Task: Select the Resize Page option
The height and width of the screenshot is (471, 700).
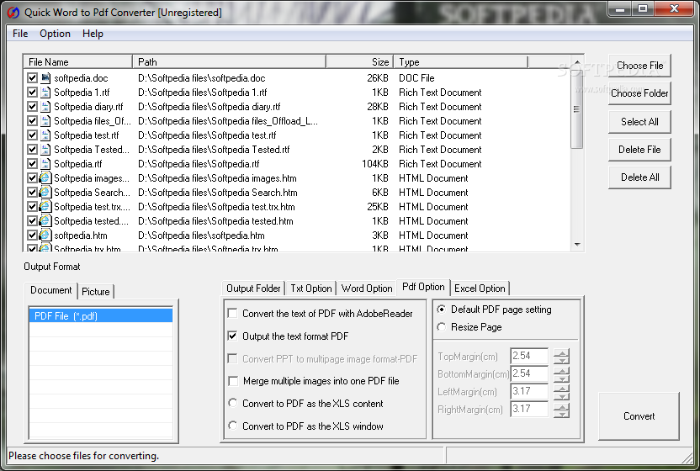Action: 442,327
